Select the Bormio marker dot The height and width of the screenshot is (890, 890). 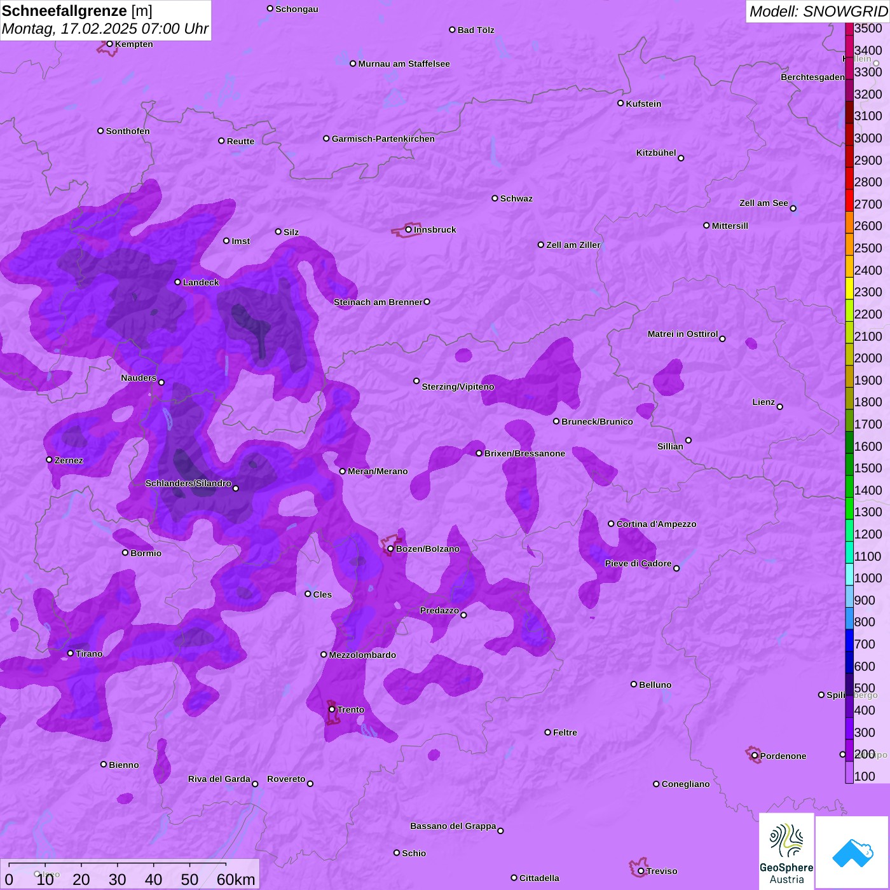click(x=125, y=552)
